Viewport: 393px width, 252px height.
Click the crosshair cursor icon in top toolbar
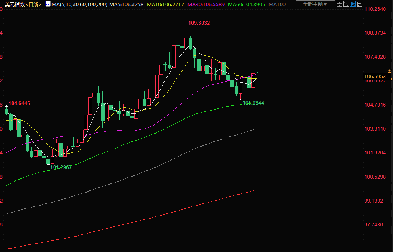340,4
